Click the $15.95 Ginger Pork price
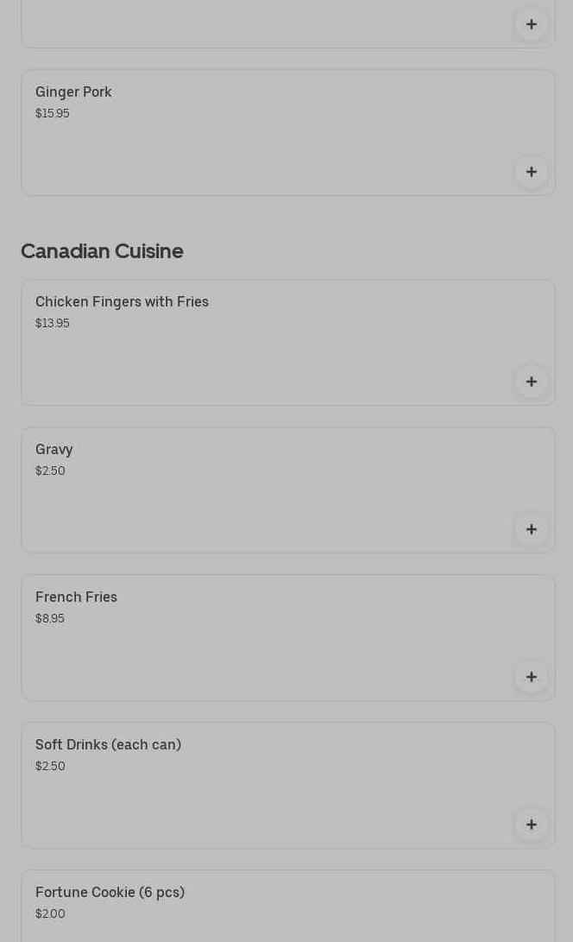Image resolution: width=573 pixels, height=942 pixels. click(x=52, y=114)
